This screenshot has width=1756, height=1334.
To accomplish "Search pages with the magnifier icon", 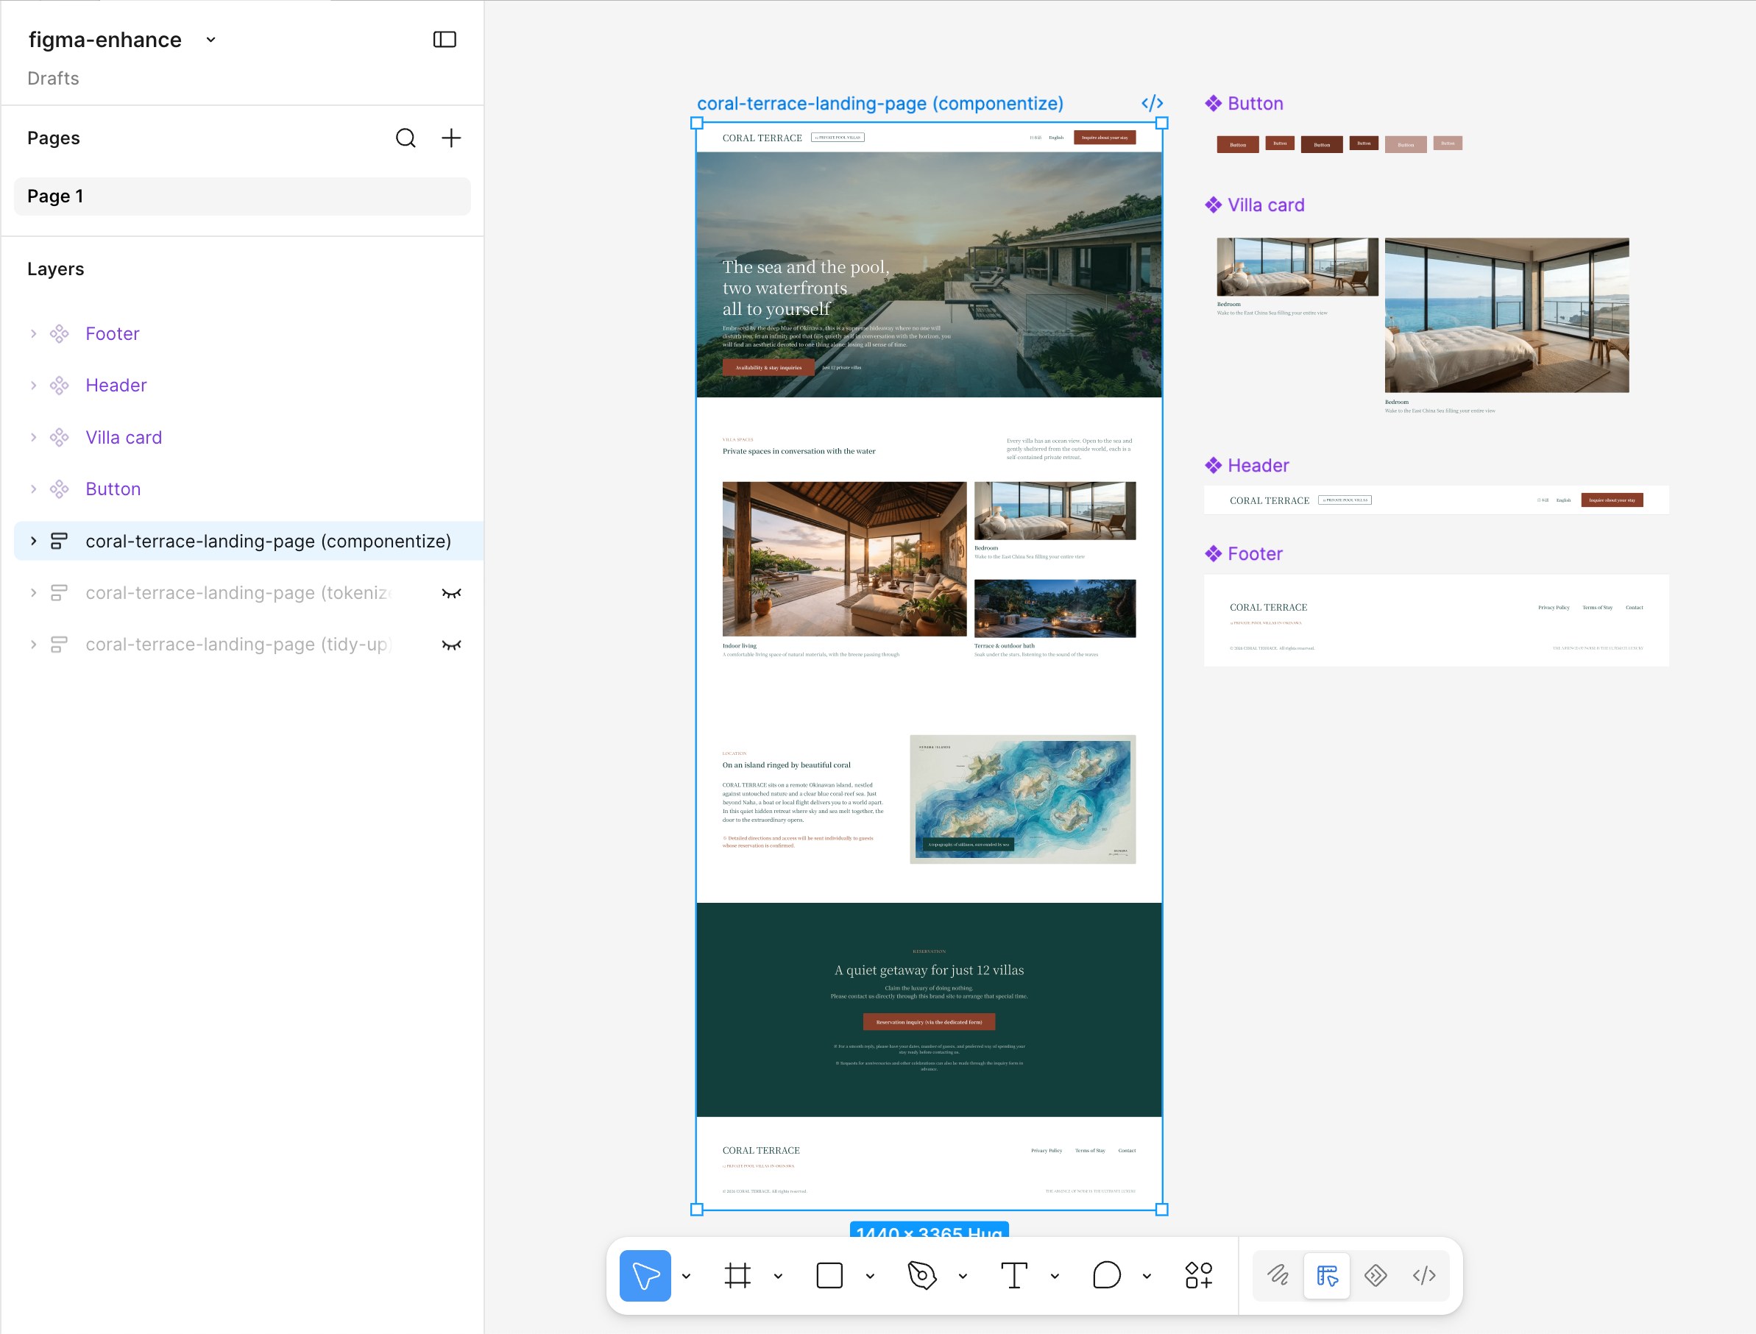I will click(x=406, y=138).
